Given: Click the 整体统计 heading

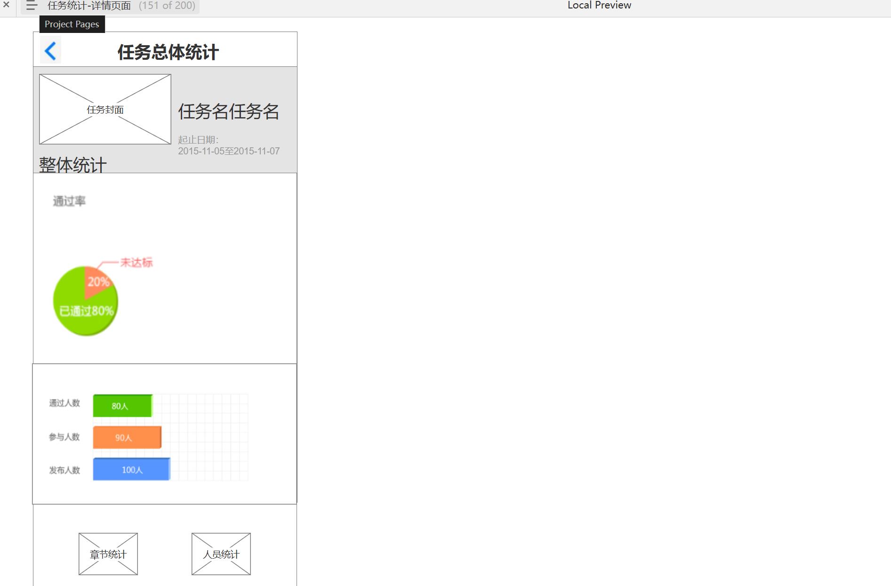Looking at the screenshot, I should pyautogui.click(x=73, y=165).
